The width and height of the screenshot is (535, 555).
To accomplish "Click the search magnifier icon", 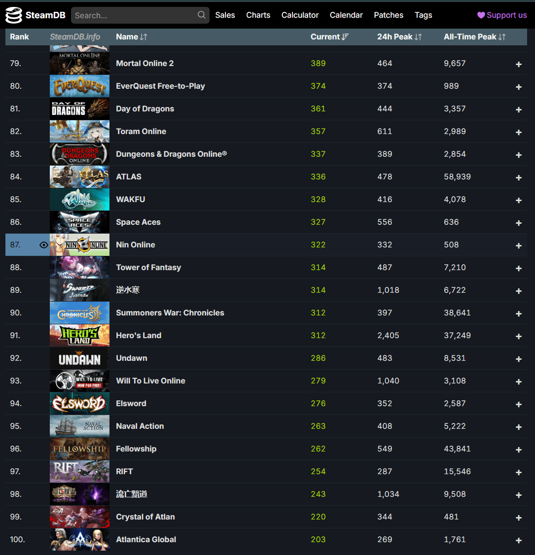I will click(x=202, y=15).
